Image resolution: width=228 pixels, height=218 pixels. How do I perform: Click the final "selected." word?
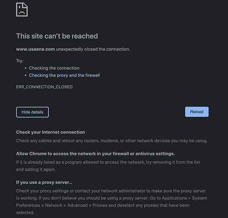pos(25,212)
